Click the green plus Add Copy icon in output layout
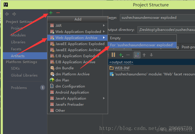Viewport: 195px width, 134px height. pos(121,55)
